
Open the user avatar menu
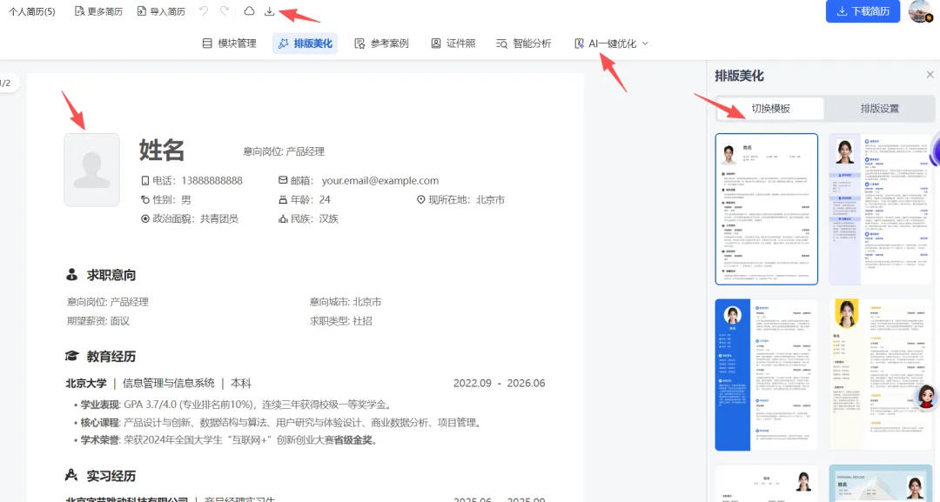[x=921, y=10]
